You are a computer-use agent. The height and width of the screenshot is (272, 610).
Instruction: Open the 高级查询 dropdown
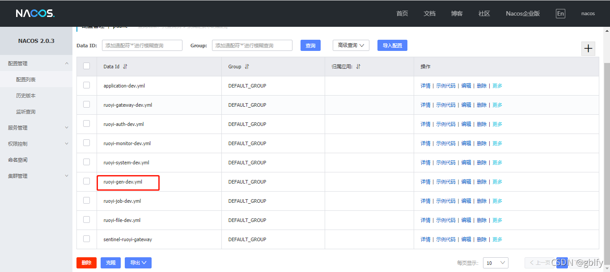pyautogui.click(x=351, y=45)
